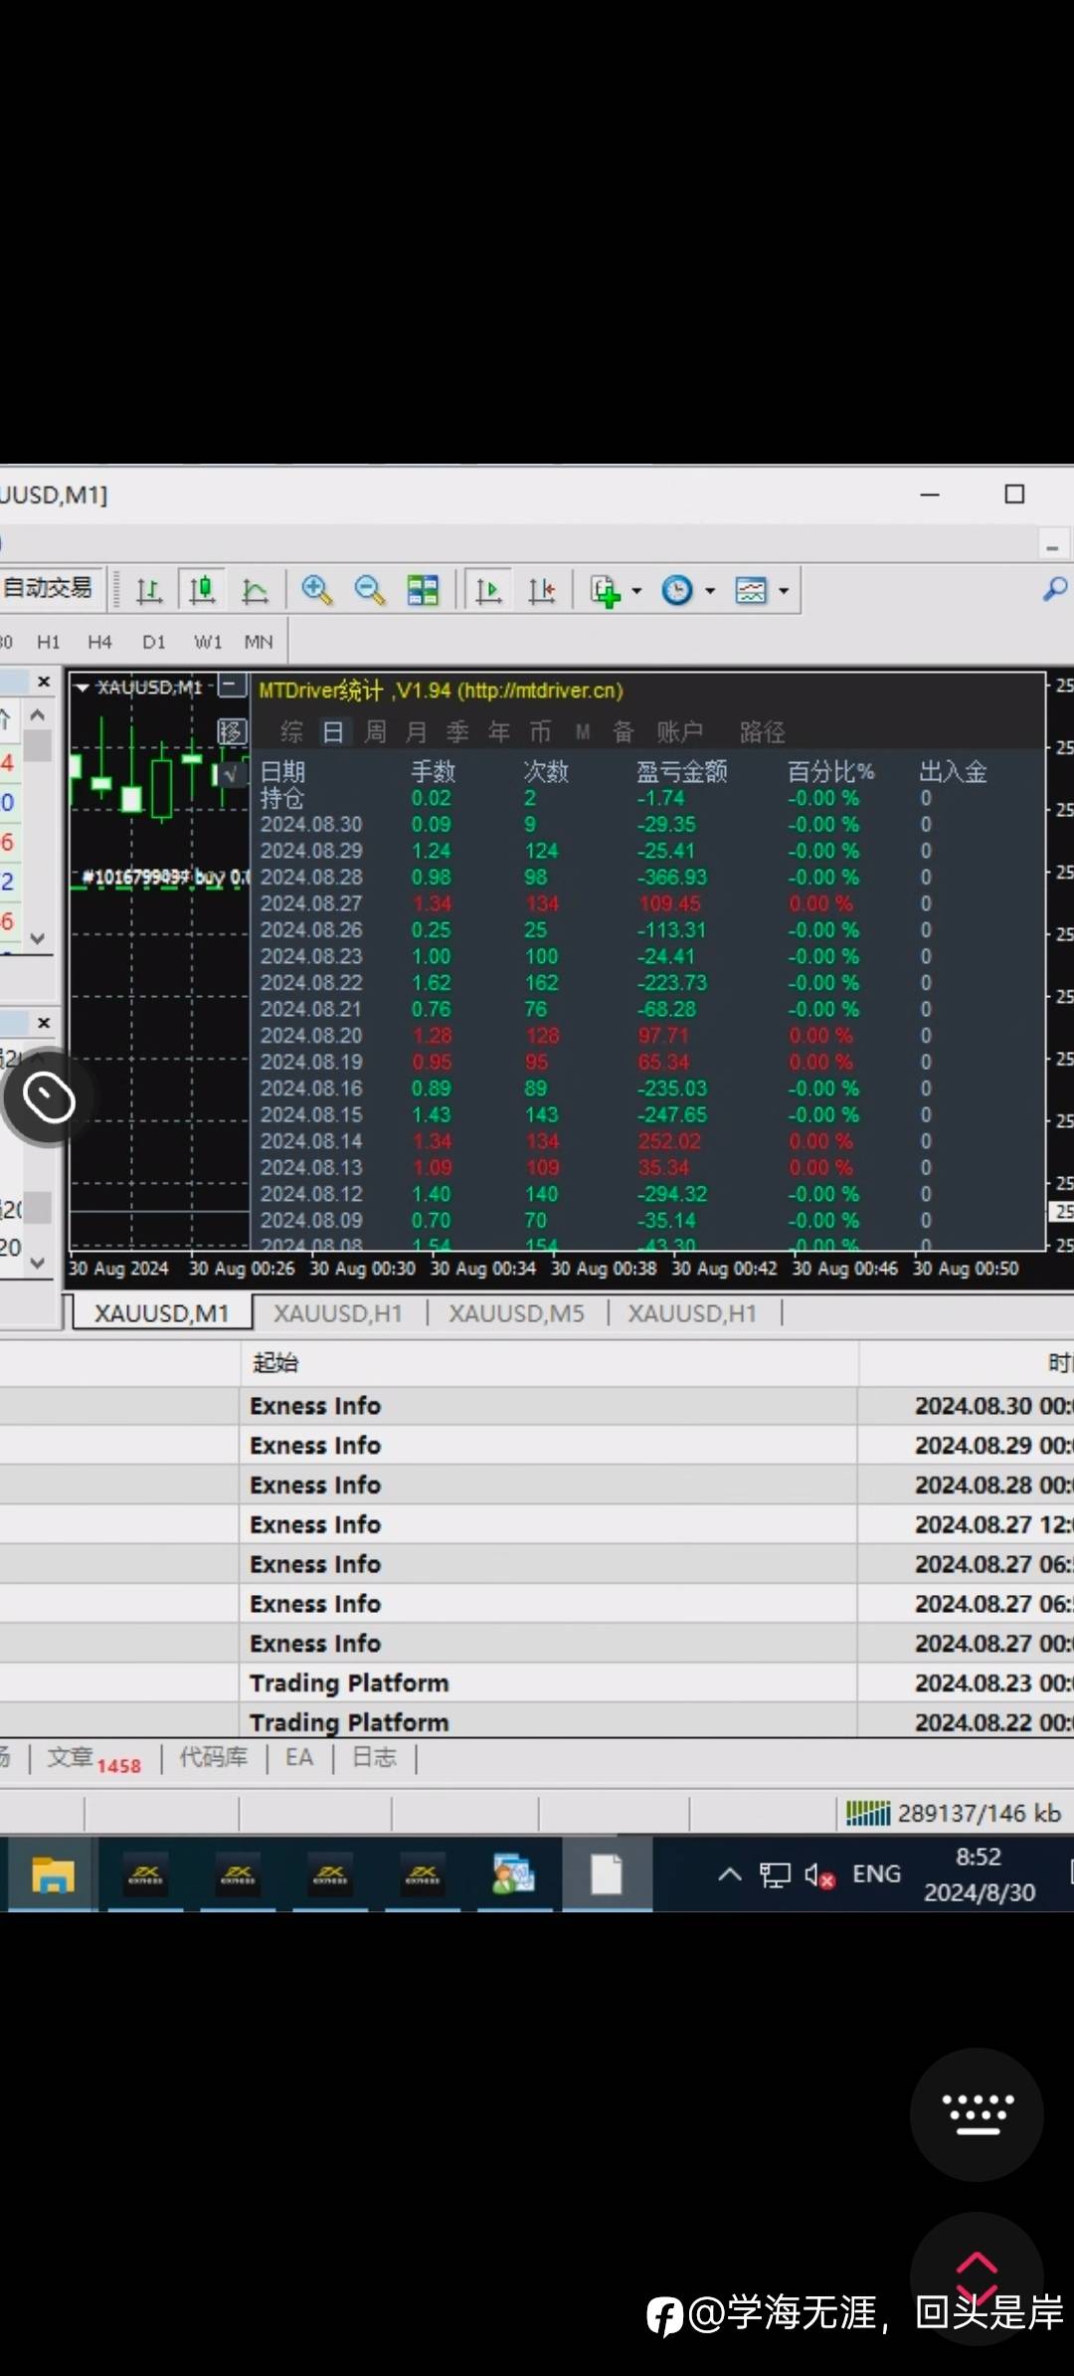1074x2376 pixels.
Task: Open the 日 daily statistics tab
Action: (333, 733)
